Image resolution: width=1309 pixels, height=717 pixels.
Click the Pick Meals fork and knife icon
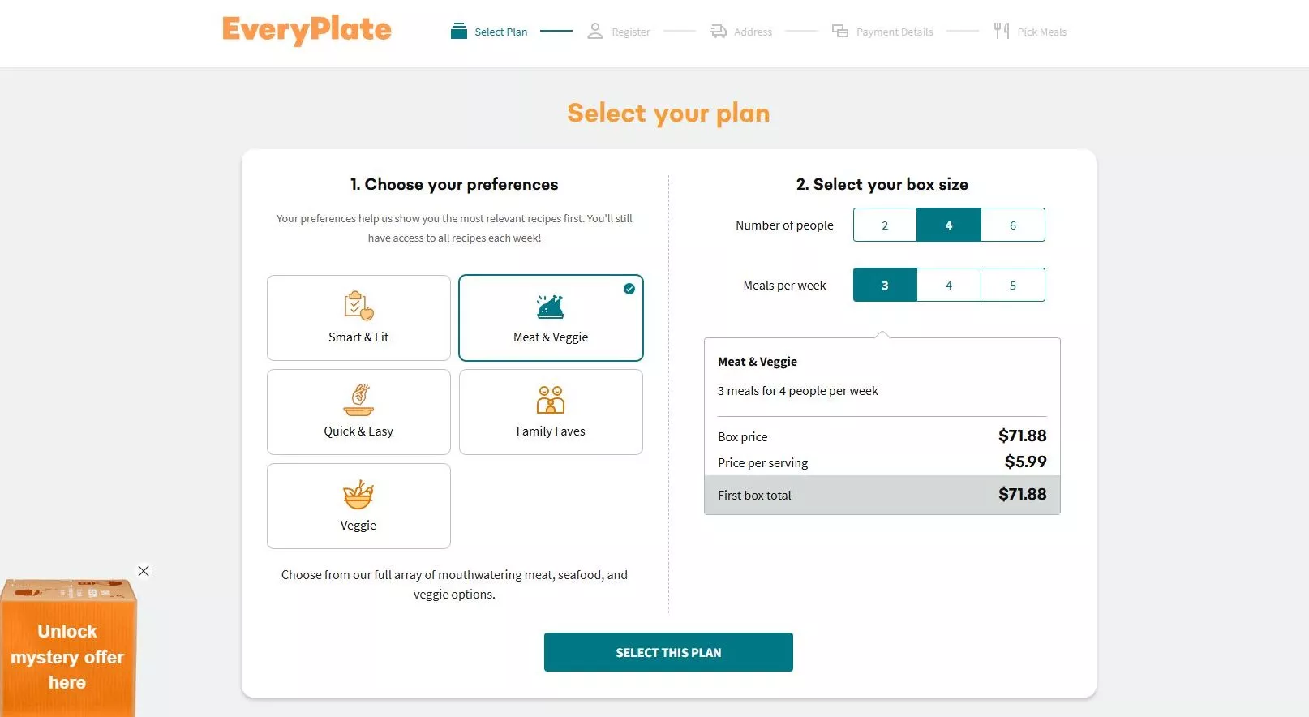(1002, 31)
